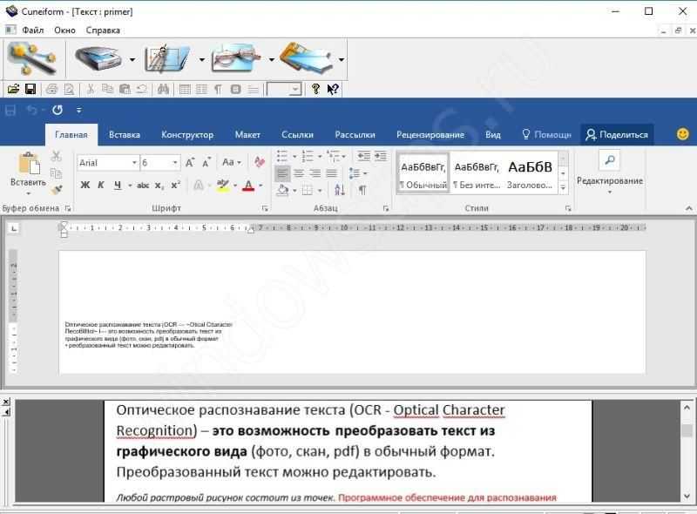The width and height of the screenshot is (697, 514).
Task: Open the Редактирование group
Action: (610, 173)
